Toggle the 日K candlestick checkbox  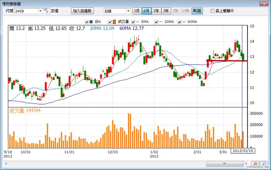pyautogui.click(x=86, y=21)
